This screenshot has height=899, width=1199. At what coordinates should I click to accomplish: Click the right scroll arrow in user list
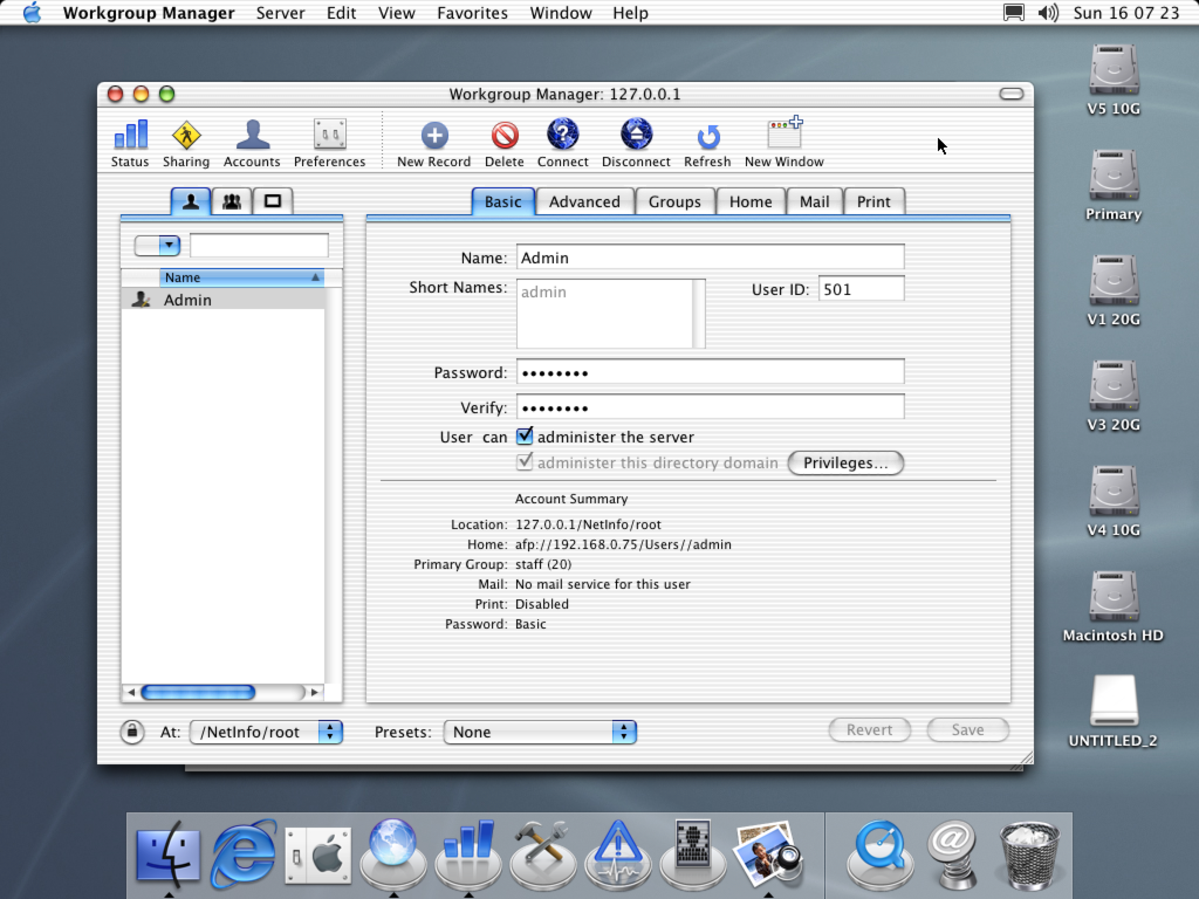pyautogui.click(x=314, y=692)
